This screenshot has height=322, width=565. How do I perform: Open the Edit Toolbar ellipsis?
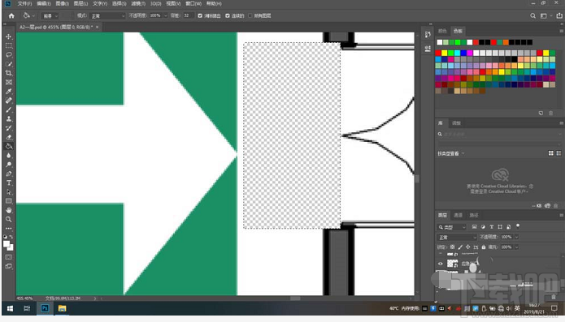coord(9,228)
